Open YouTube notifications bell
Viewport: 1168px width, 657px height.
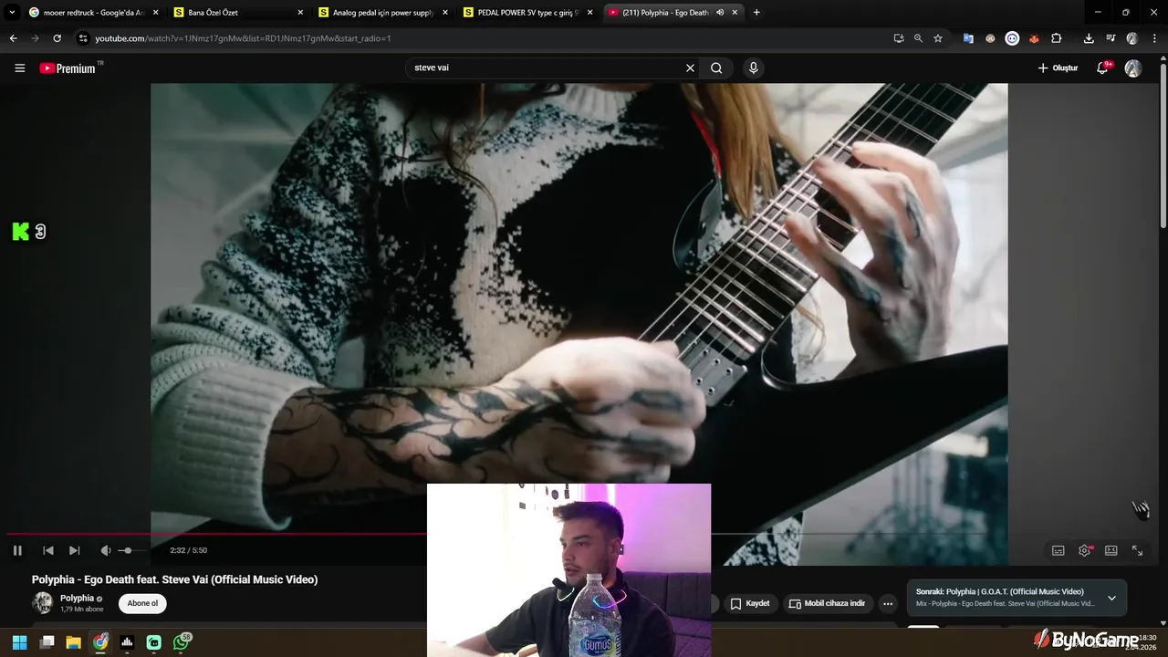1103,68
